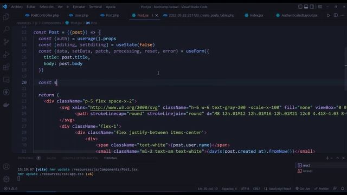This screenshot has height=195, width=347.
Task: Switch to the Post.php tab
Action: pos(110,15)
